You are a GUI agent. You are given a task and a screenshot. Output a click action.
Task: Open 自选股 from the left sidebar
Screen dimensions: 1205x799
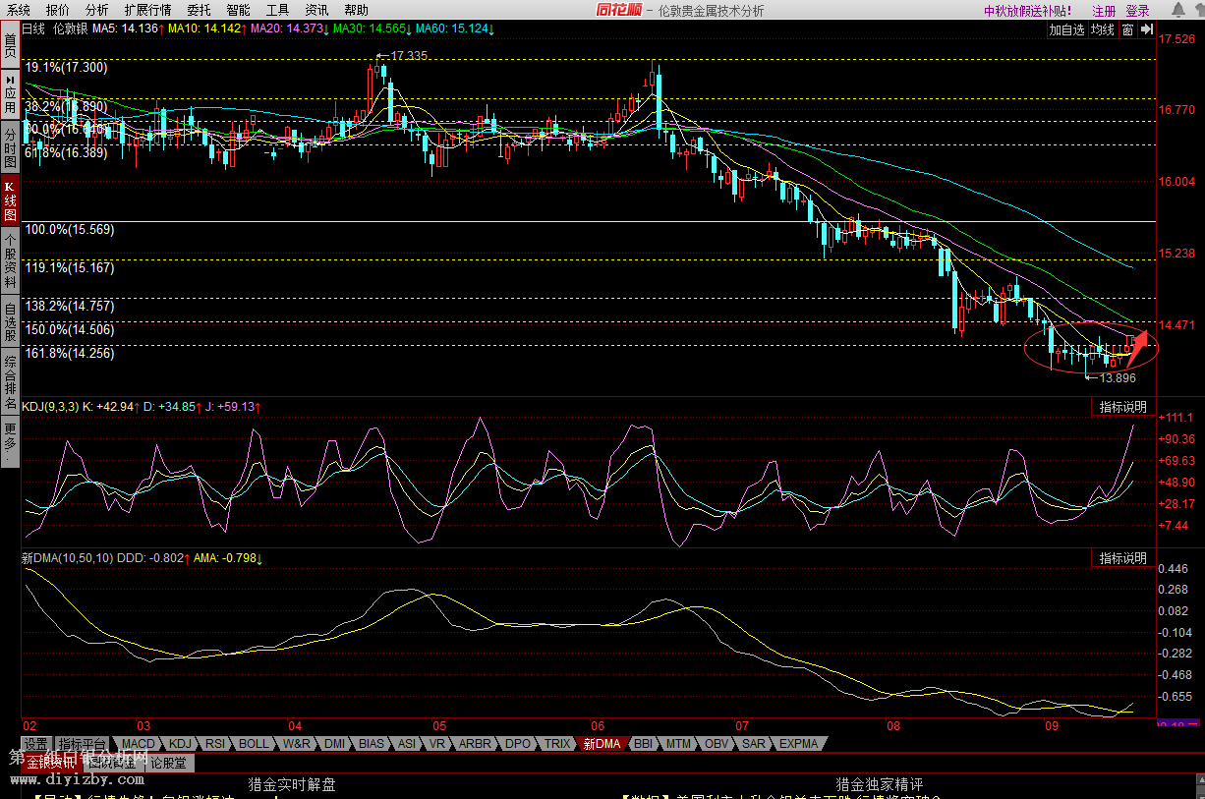click(10, 320)
